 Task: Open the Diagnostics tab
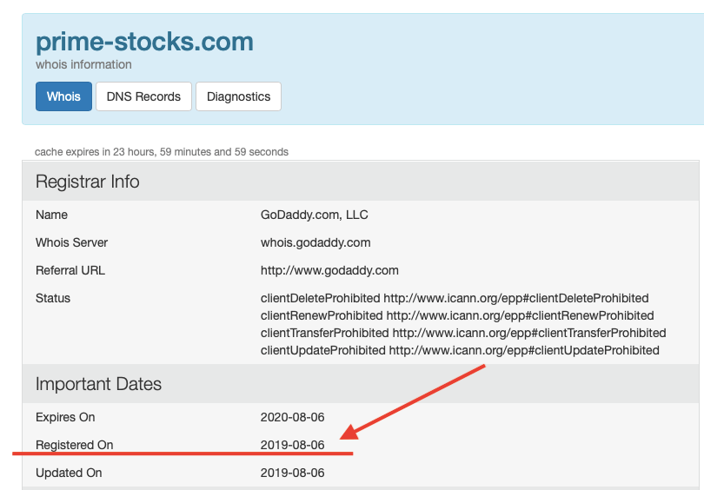[238, 96]
